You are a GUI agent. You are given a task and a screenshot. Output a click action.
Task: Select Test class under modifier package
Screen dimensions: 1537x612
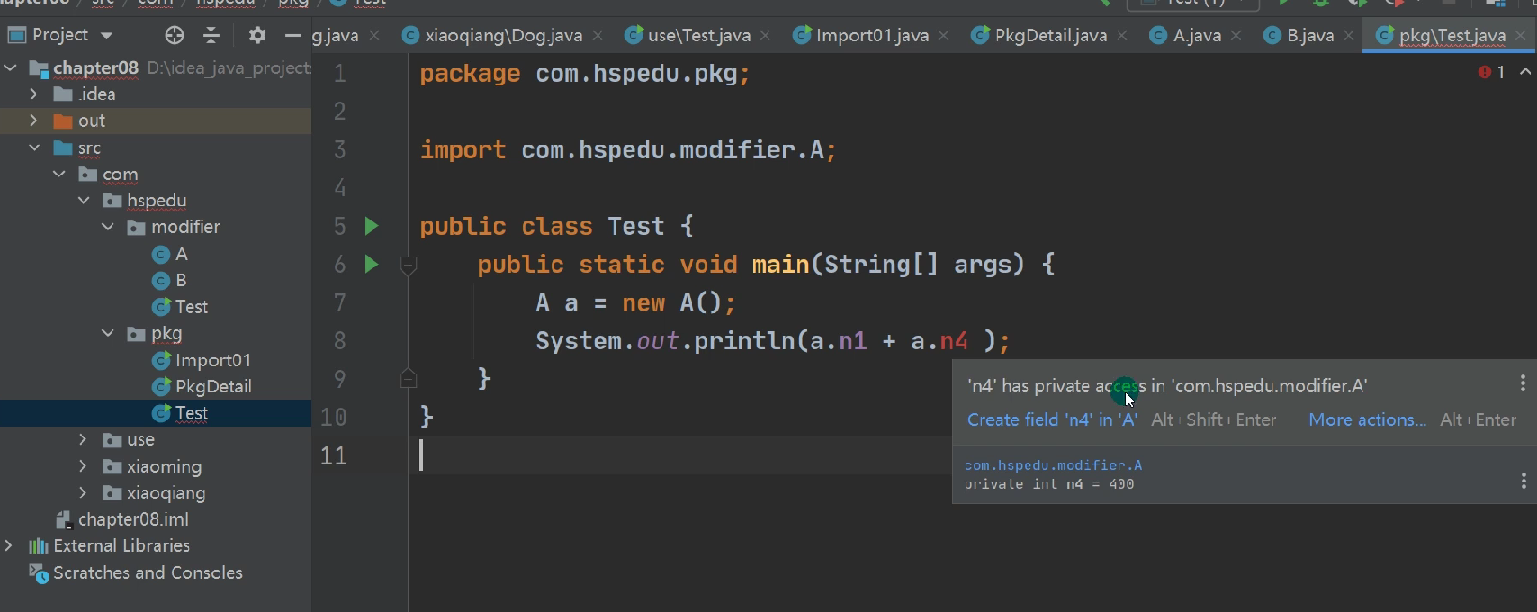(192, 307)
